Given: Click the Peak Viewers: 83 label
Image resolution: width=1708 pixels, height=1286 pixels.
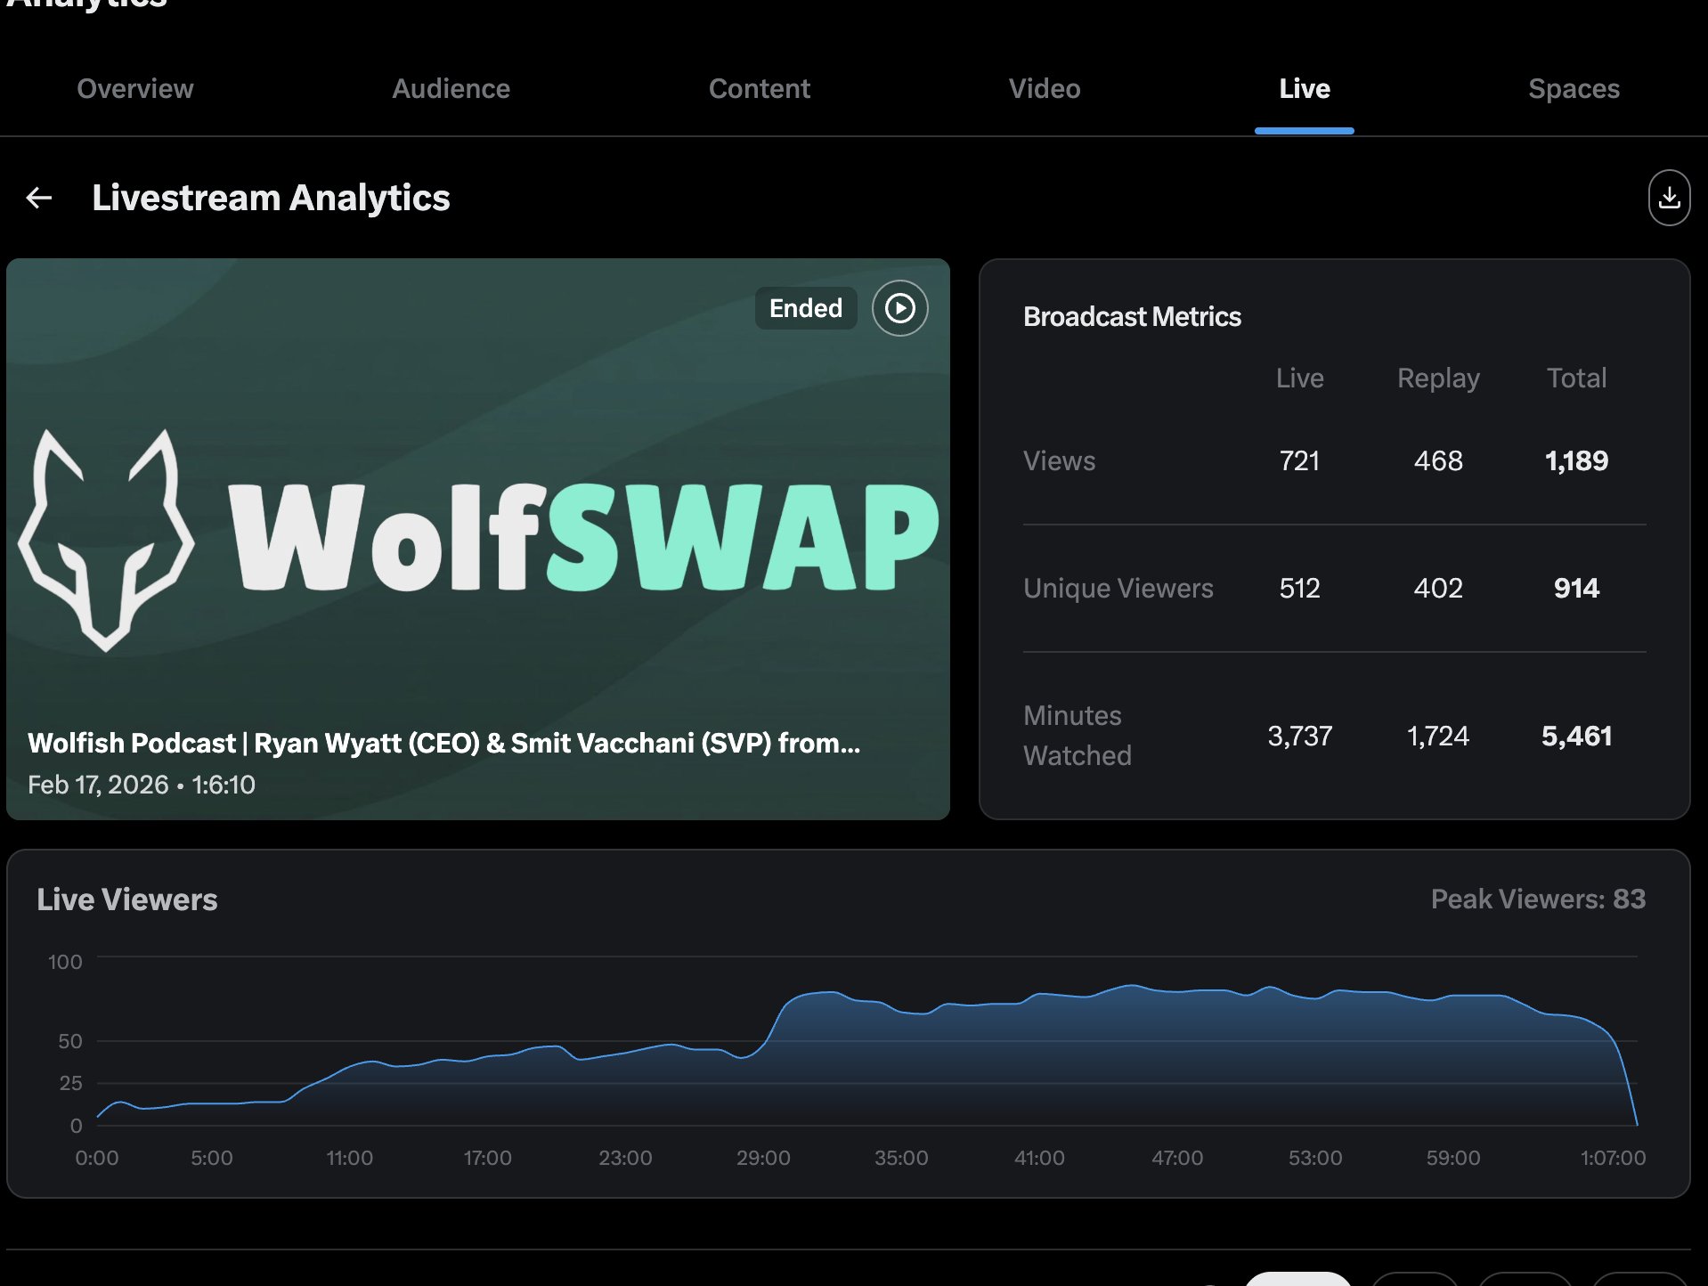Looking at the screenshot, I should [x=1537, y=899].
